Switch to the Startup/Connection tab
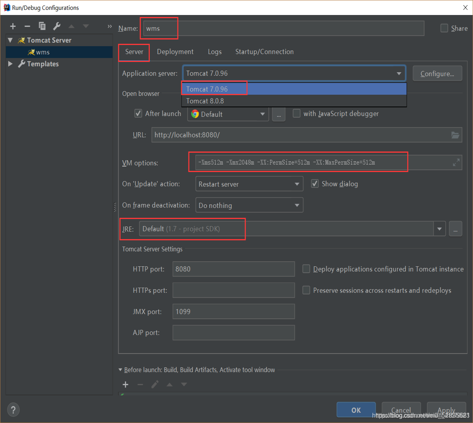Viewport: 473px width, 423px height. coord(264,52)
